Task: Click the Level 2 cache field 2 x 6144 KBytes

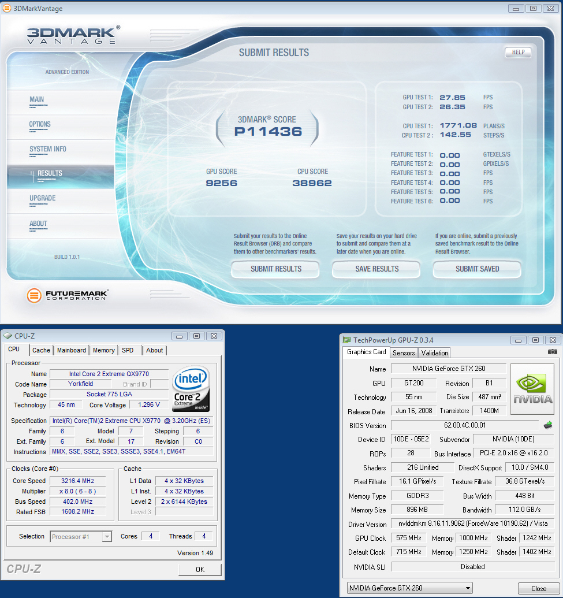Action: pyautogui.click(x=184, y=502)
